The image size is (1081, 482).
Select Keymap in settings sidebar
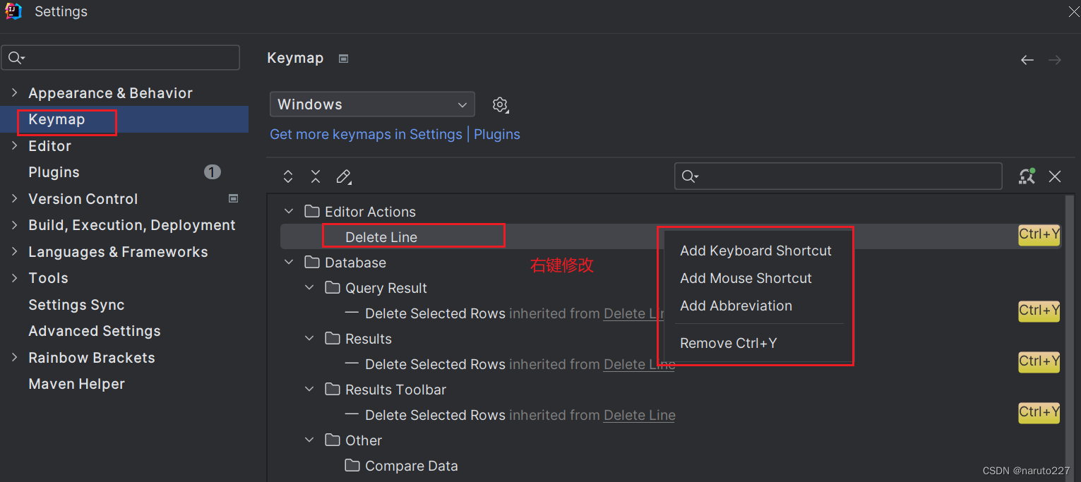56,119
